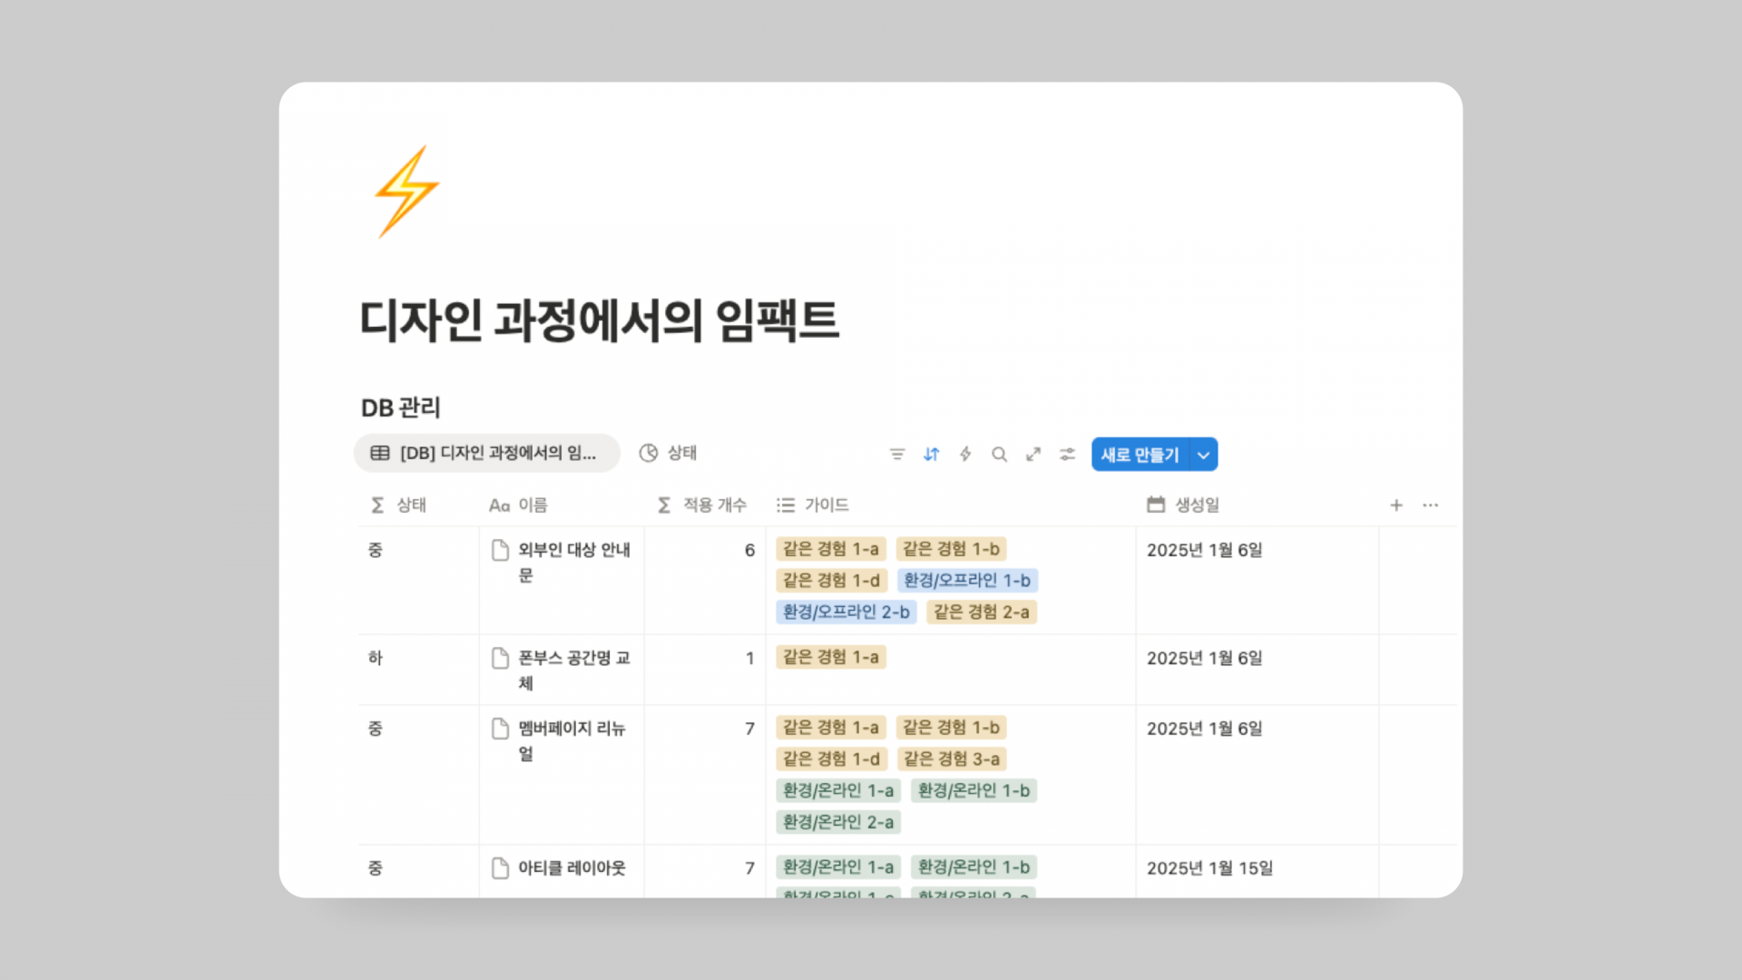This screenshot has height=980, width=1742.
Task: Click the 디자인 과정에서의 임팩트 page title
Action: point(599,320)
